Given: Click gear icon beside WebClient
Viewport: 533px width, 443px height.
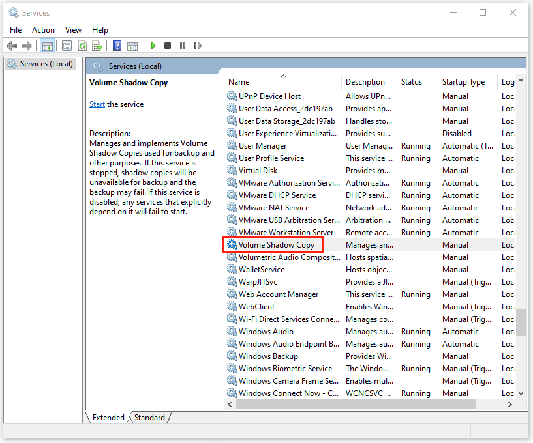Looking at the screenshot, I should (232, 306).
